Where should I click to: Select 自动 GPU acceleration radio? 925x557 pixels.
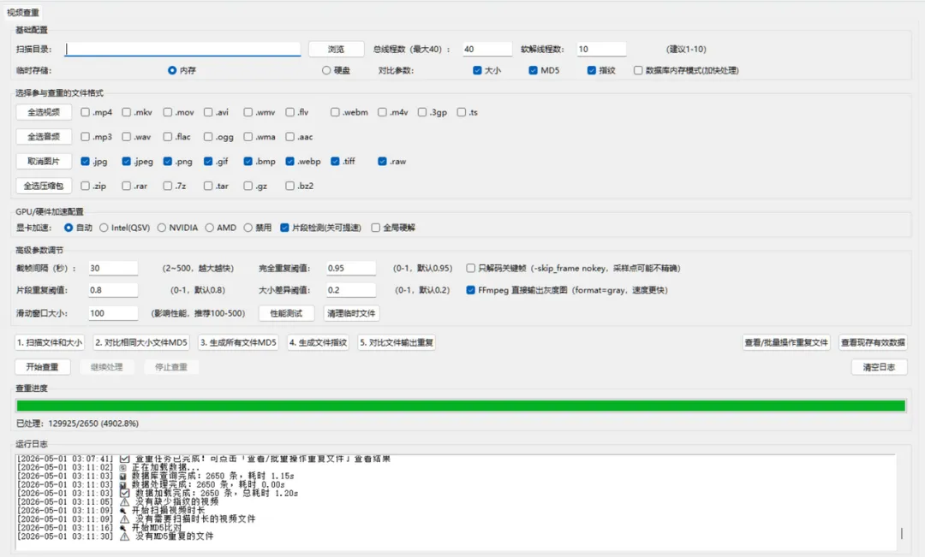69,228
